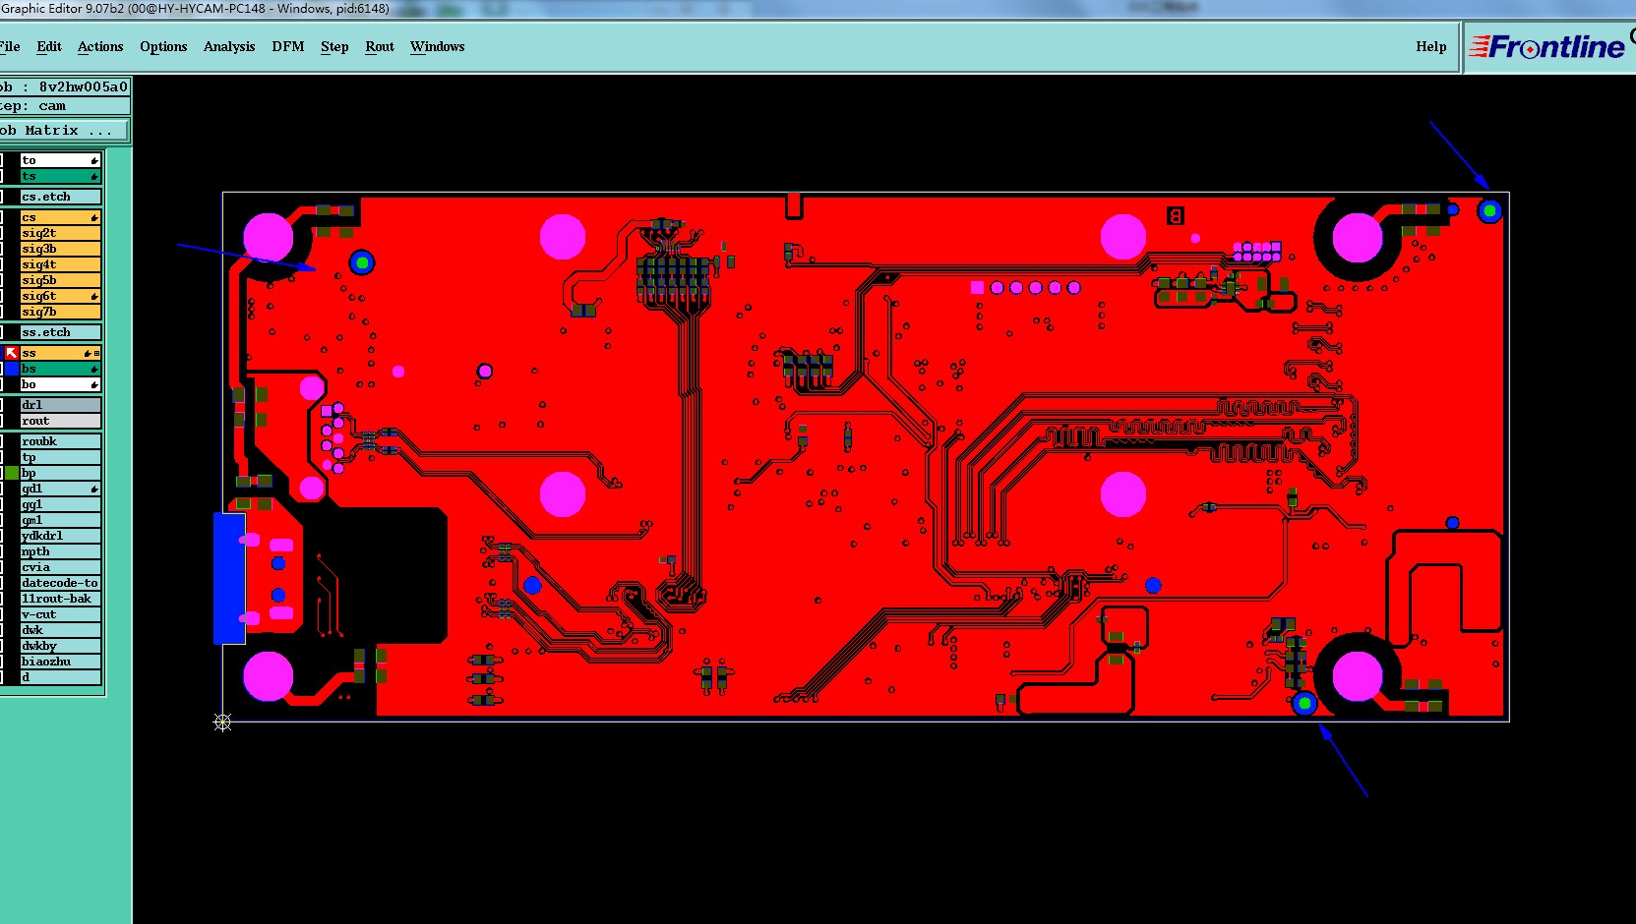This screenshot has height=924, width=1636.
Task: Toggle display of the ss.etch layer
Action: point(61,332)
